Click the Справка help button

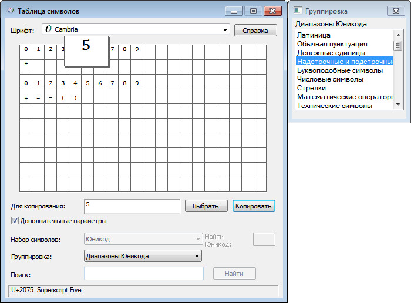255,31
